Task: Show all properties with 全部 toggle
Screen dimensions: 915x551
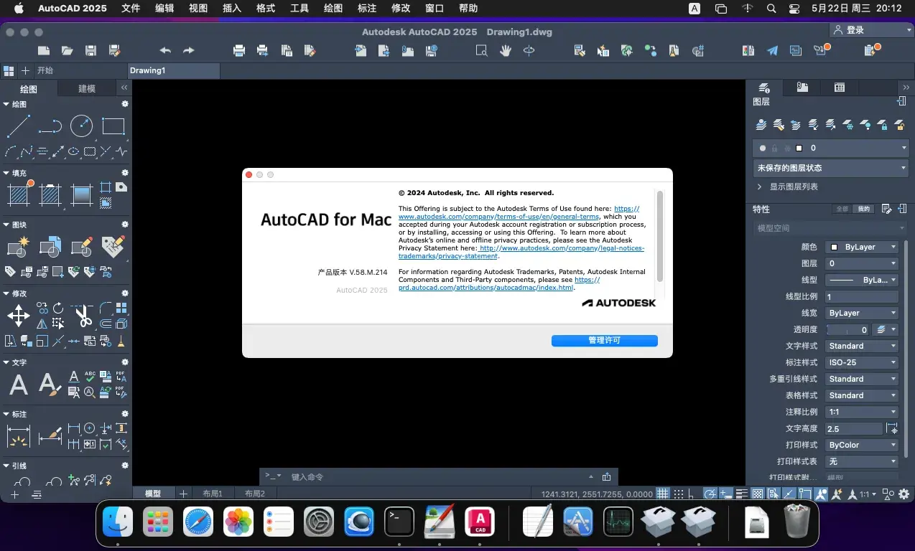Action: [842, 209]
